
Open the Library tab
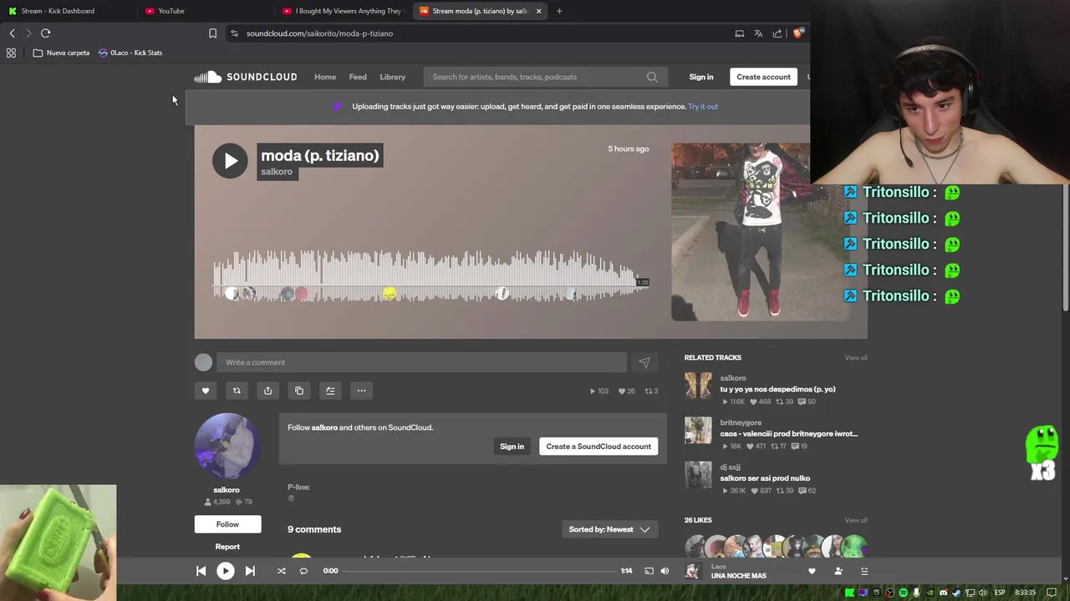392,77
